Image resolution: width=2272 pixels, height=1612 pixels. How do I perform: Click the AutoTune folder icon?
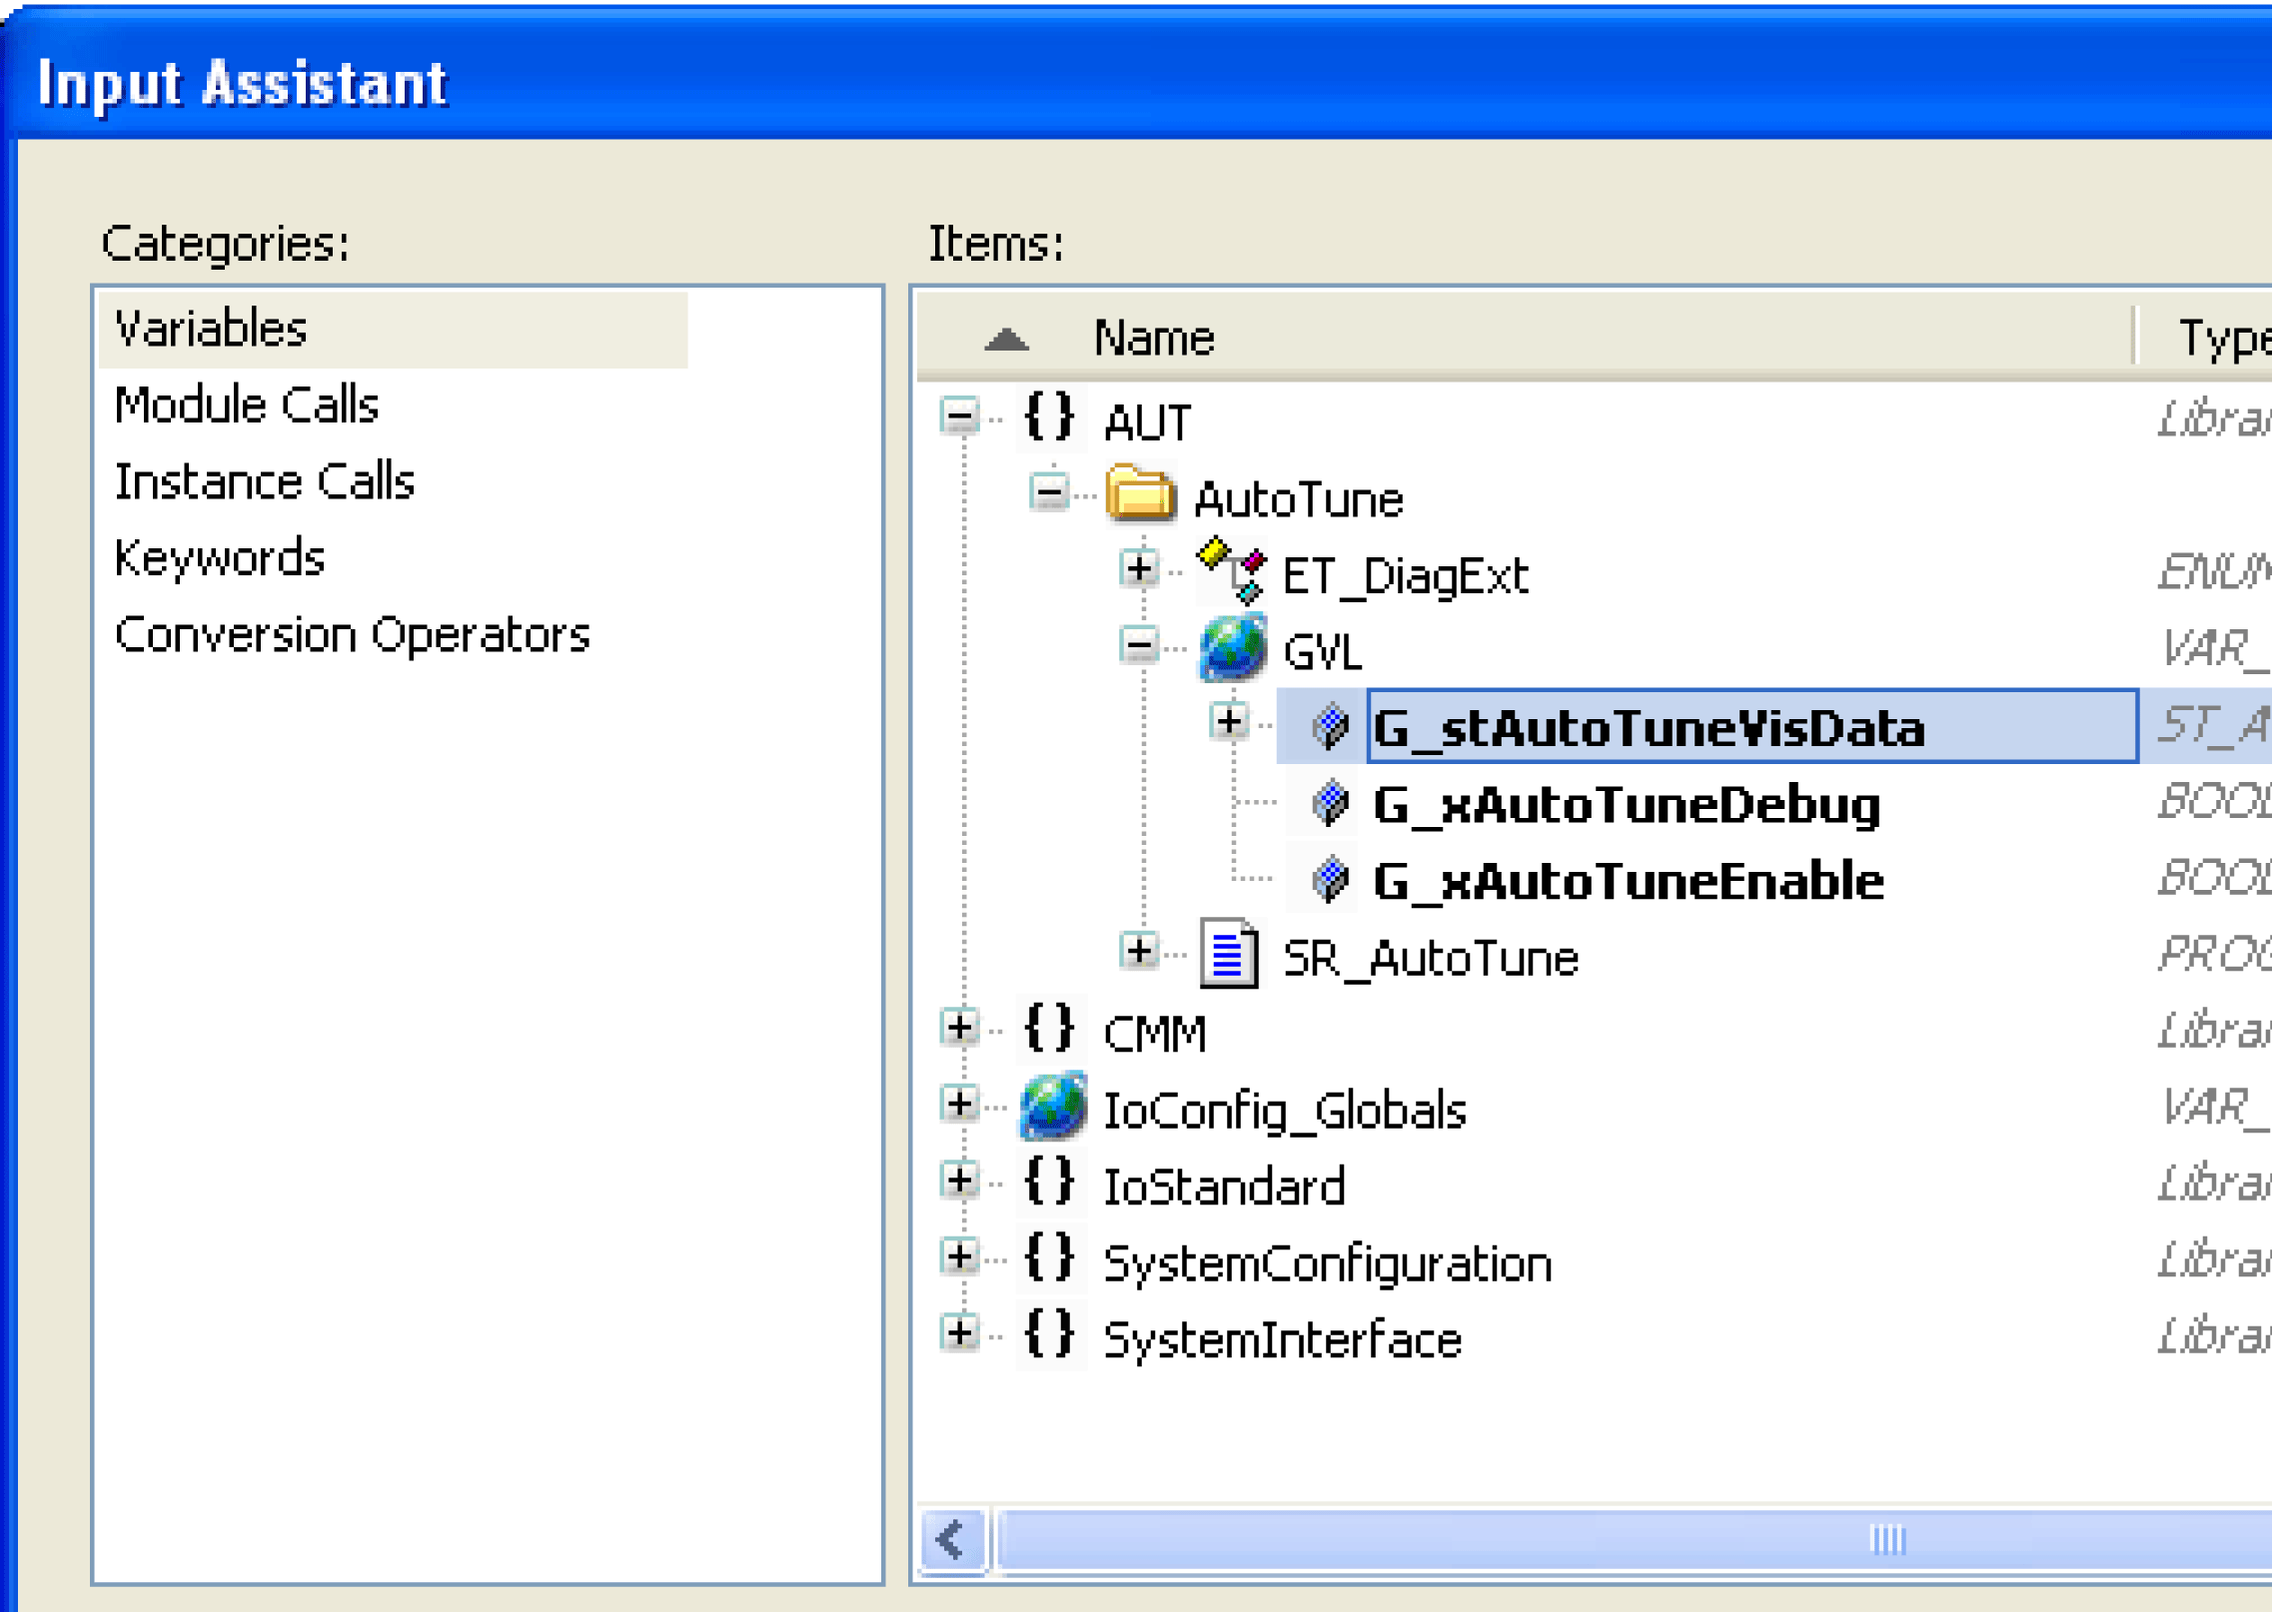pyautogui.click(x=1140, y=493)
